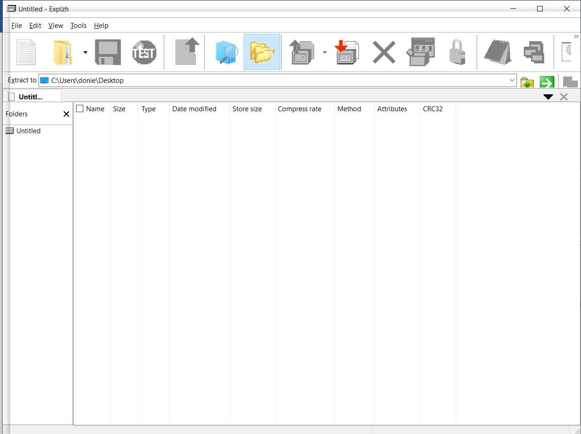
Task: Maximize the Explzh window
Action: [x=540, y=9]
